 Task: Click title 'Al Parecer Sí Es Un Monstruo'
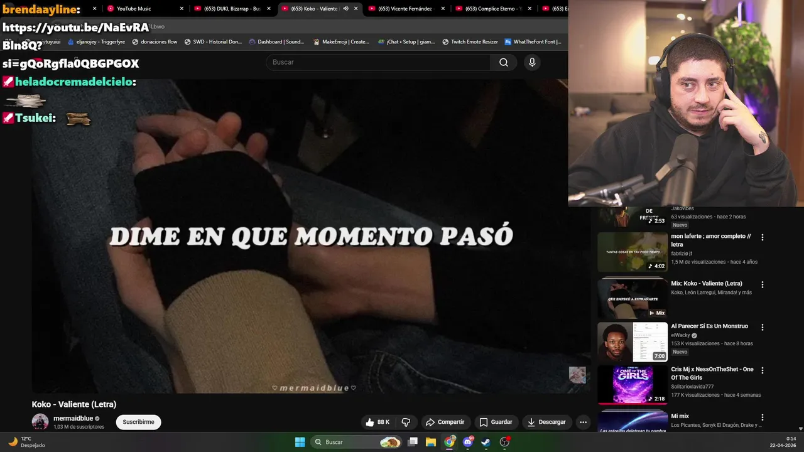tap(709, 326)
